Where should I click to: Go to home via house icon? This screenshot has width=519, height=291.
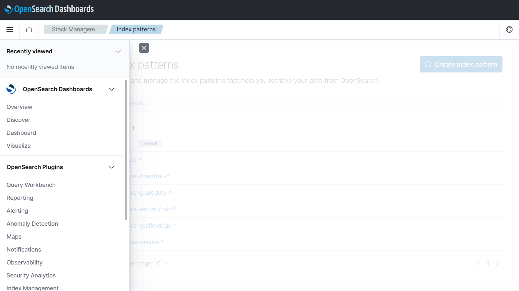pos(29,29)
